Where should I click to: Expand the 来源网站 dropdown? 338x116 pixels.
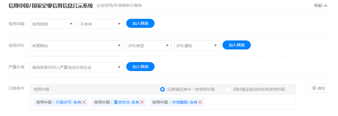click(77, 46)
